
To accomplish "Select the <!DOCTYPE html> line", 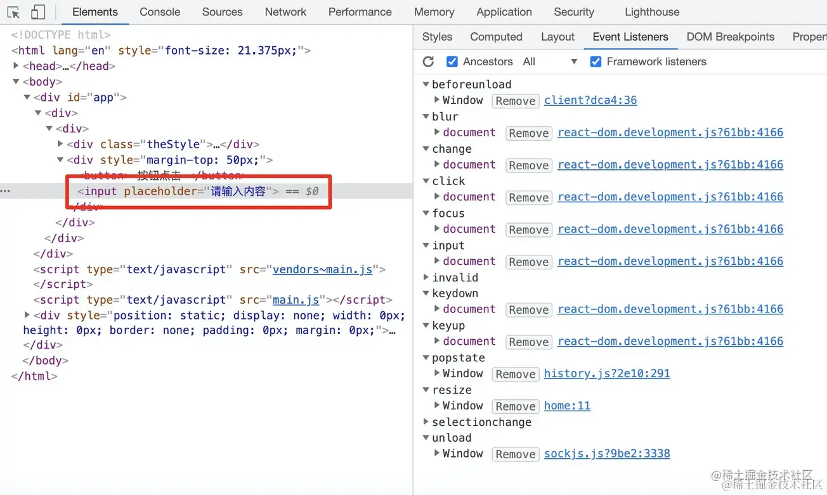I will point(61,35).
